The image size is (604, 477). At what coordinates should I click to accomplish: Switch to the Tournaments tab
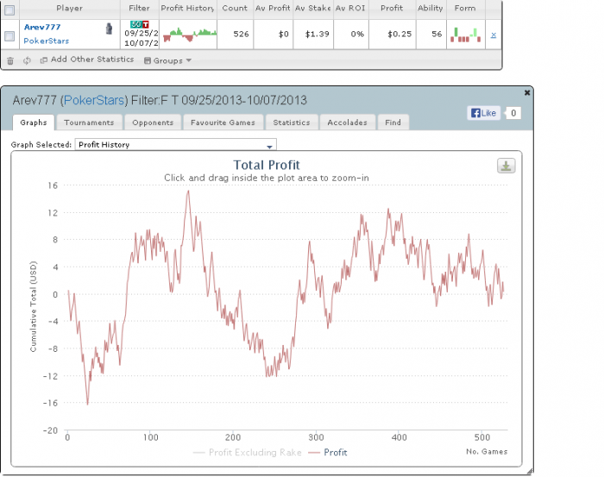[89, 122]
